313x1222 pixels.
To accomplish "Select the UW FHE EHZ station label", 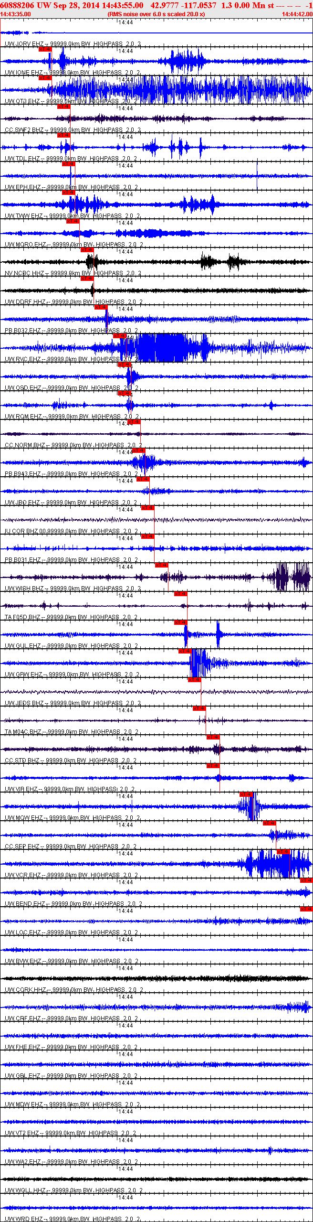I will click(72, 1047).
